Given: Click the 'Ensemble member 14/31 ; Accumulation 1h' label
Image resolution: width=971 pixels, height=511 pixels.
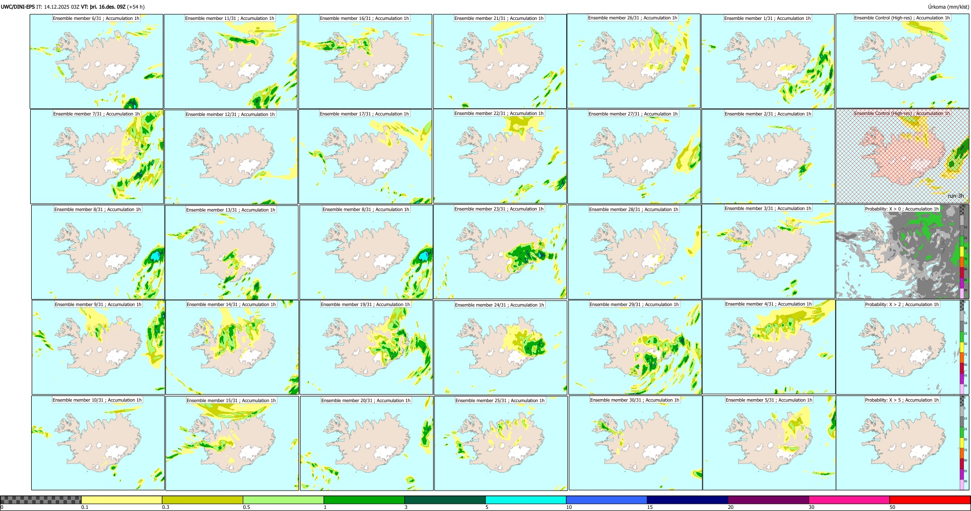Looking at the screenshot, I should tap(231, 305).
